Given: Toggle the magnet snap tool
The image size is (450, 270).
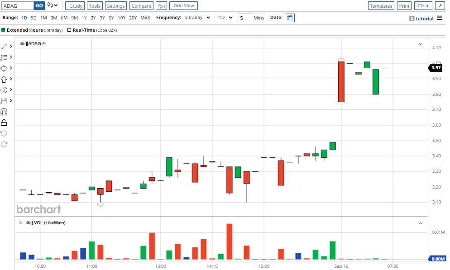Looking at the screenshot, I should click(x=4, y=112).
